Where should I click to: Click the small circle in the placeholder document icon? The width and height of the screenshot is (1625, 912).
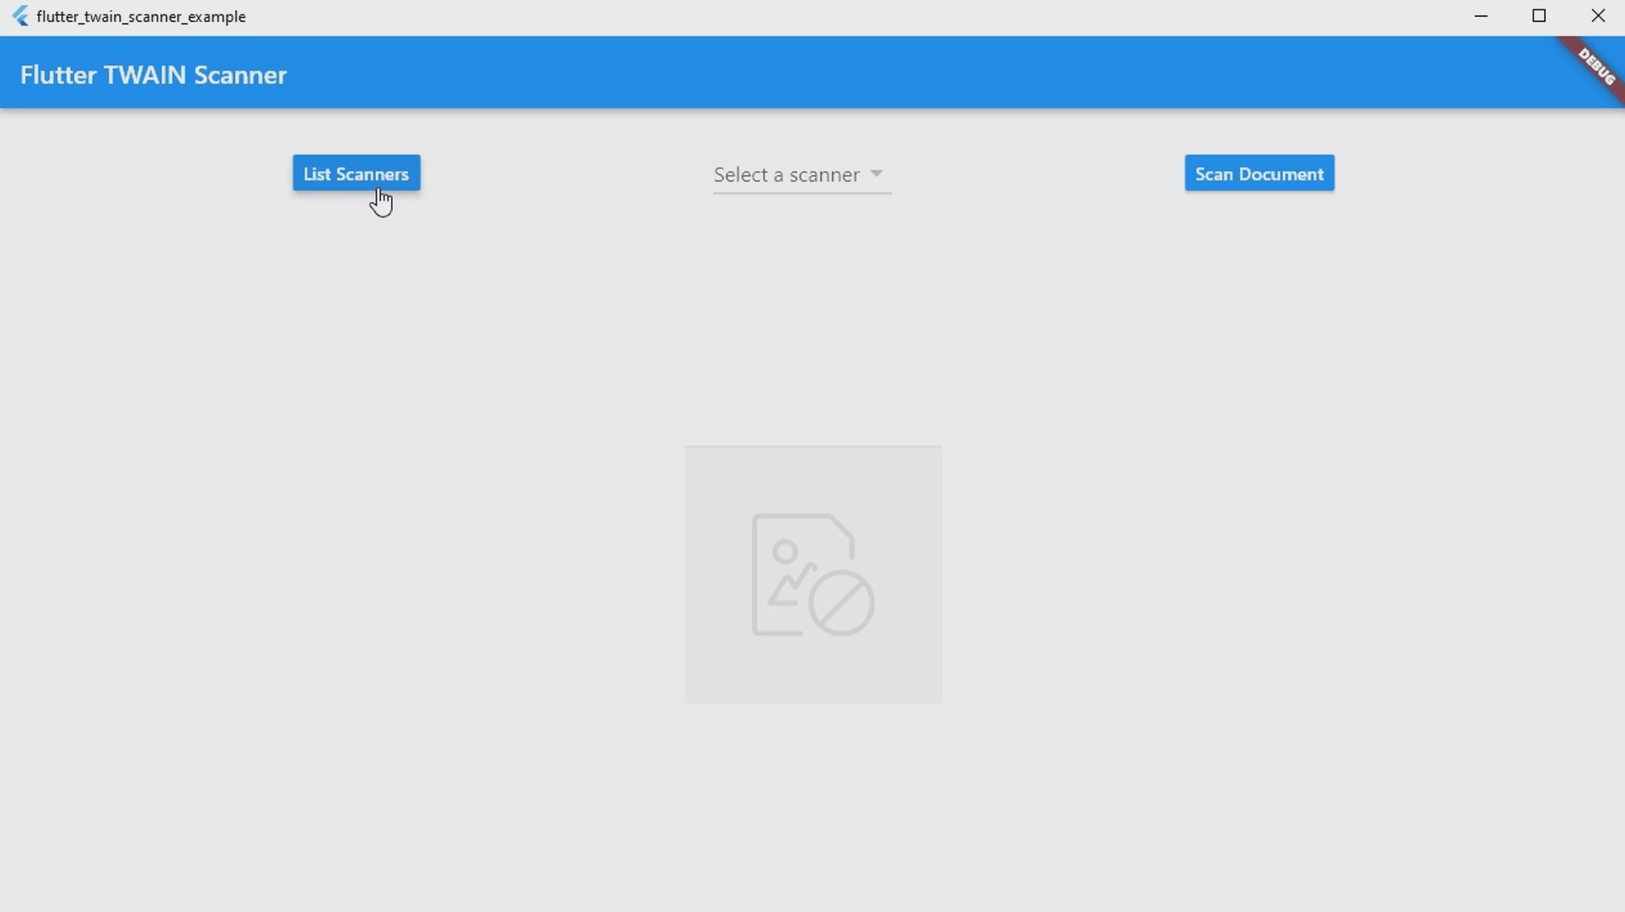click(785, 552)
